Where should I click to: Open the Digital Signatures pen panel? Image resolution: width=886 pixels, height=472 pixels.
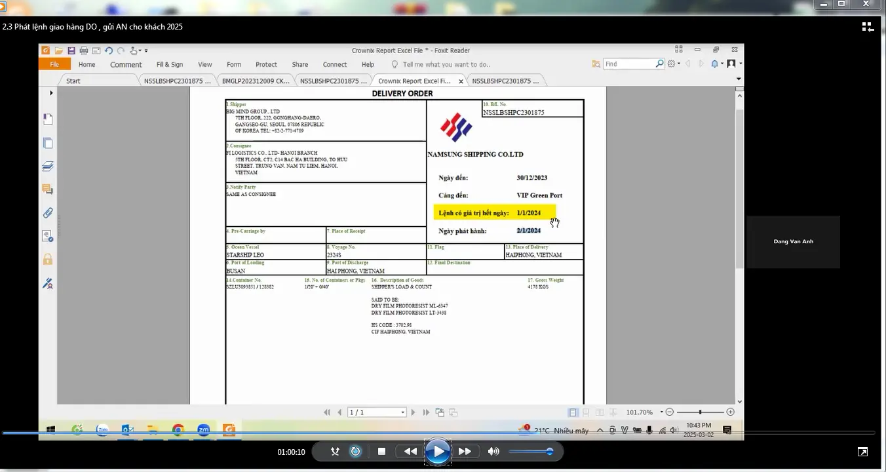pos(48,283)
